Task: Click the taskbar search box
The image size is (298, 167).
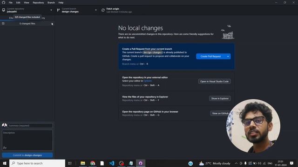Action: 37,163
